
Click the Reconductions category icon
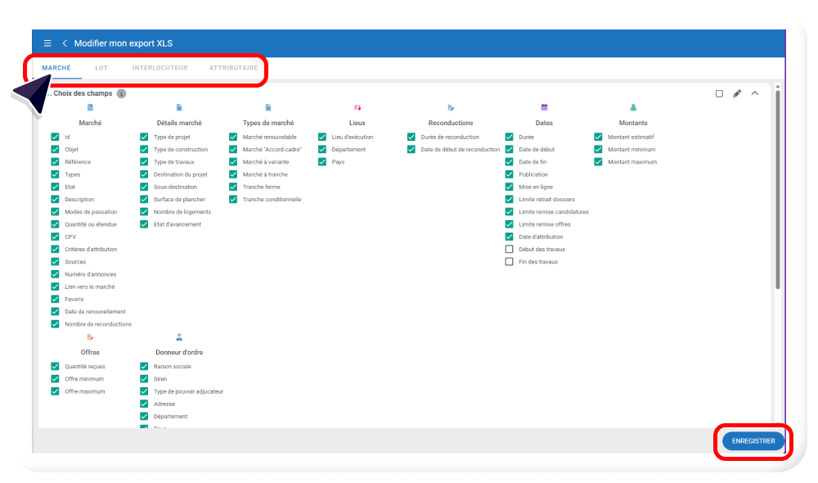point(451,107)
